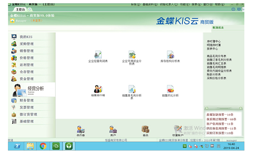Image resolution: width=253 pixels, height=154 pixels.
Task: Open 委托代销收益分析表 link
Action: click(x=219, y=71)
